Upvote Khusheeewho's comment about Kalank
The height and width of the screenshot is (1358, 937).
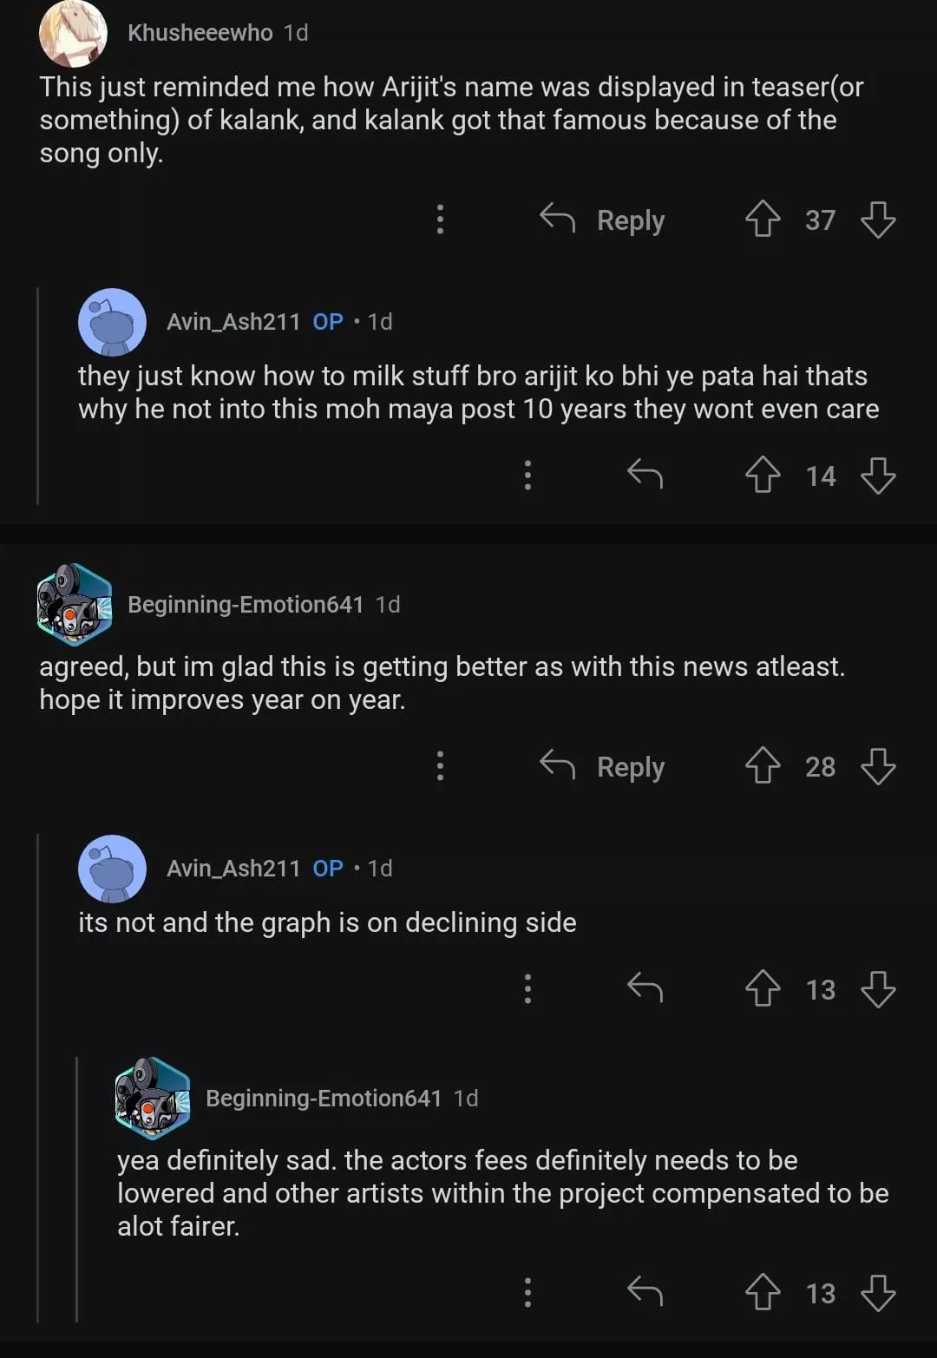[763, 220]
